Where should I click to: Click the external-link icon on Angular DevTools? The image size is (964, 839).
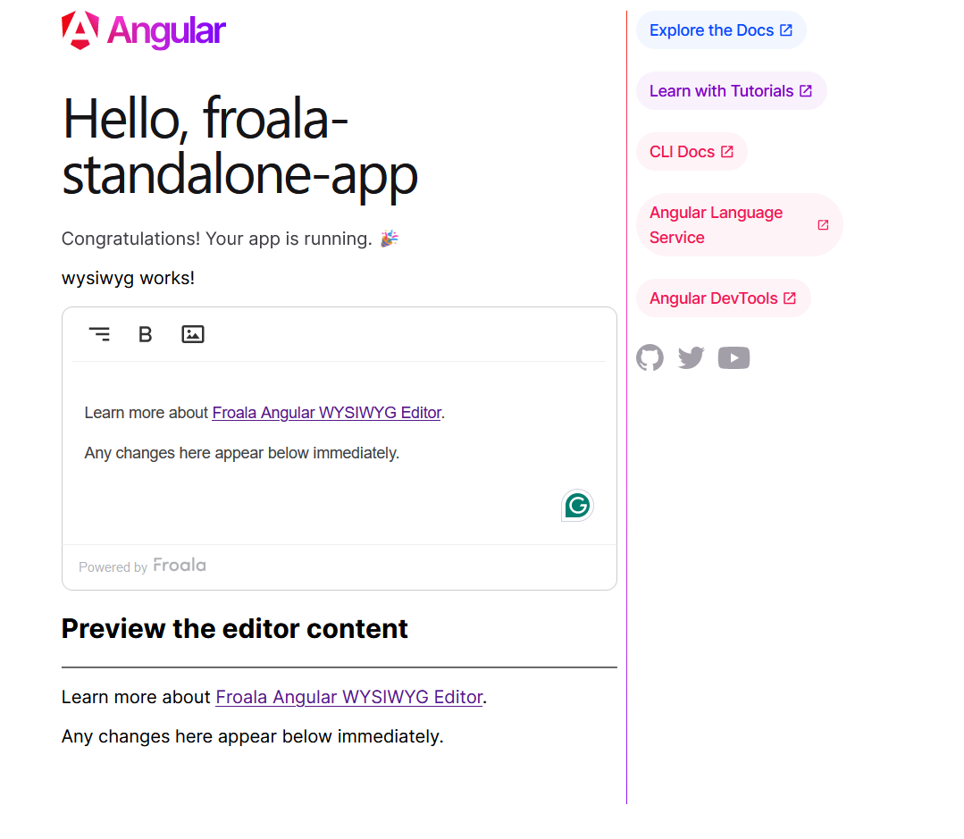[x=790, y=298]
